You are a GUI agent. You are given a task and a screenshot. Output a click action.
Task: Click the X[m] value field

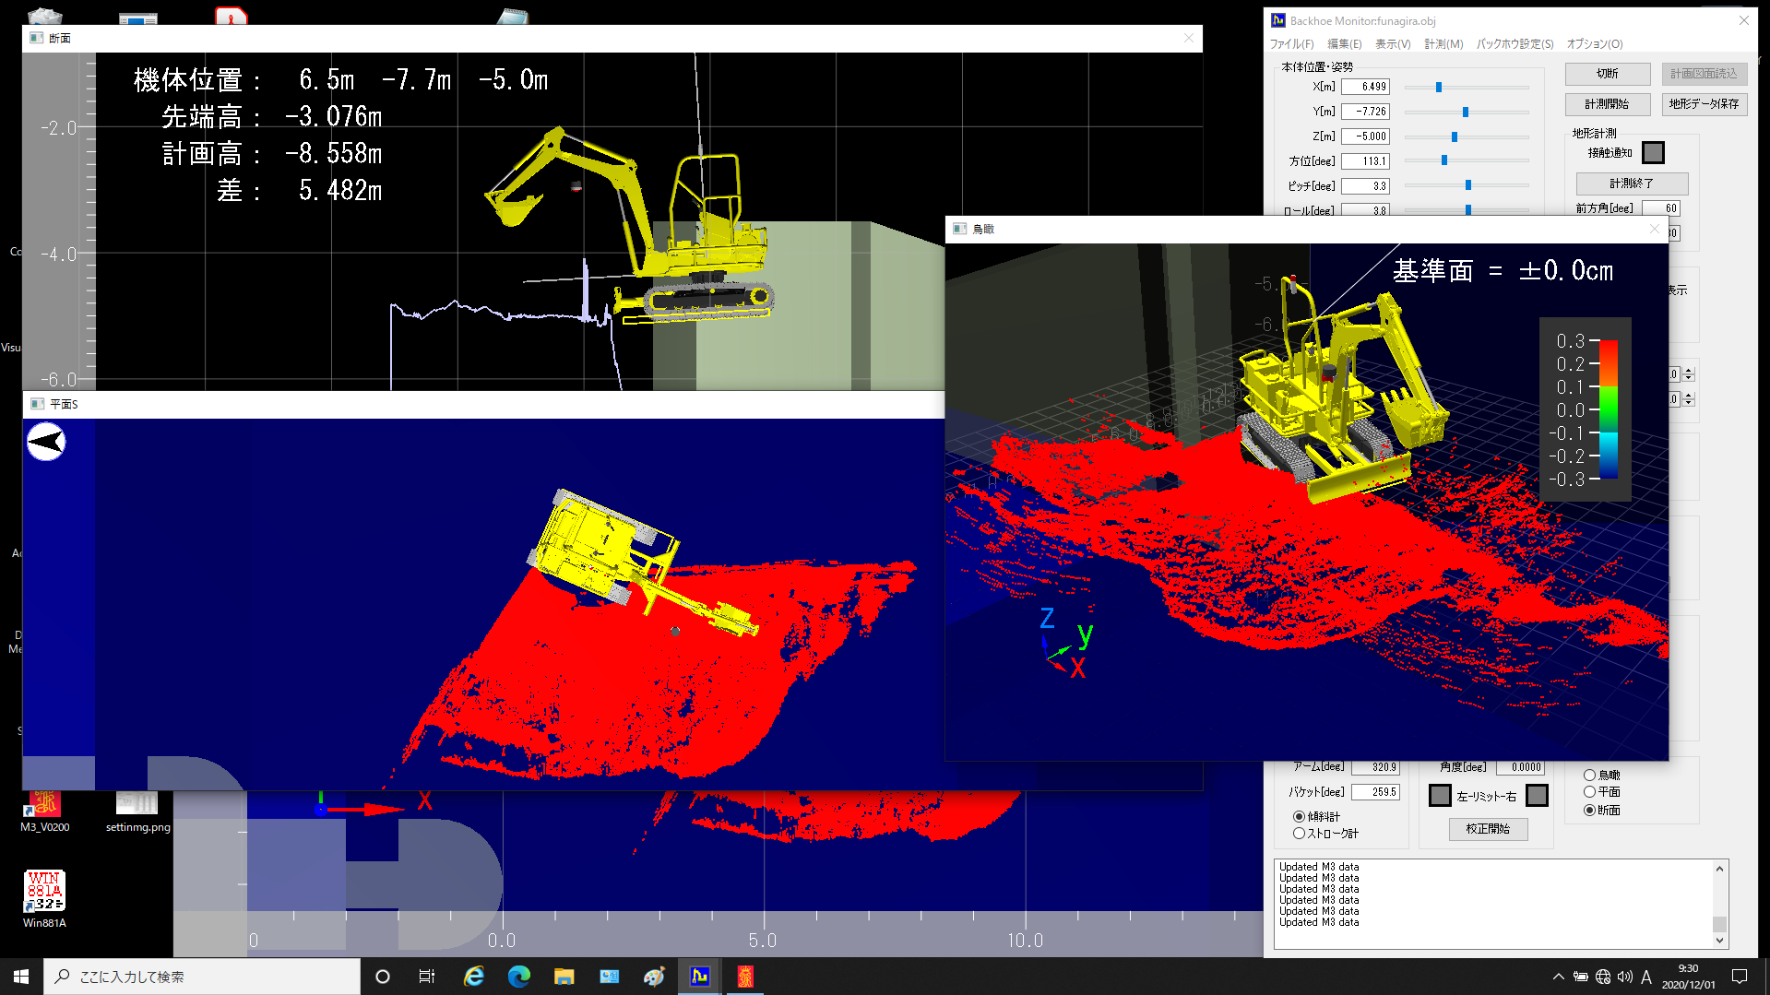(x=1365, y=87)
